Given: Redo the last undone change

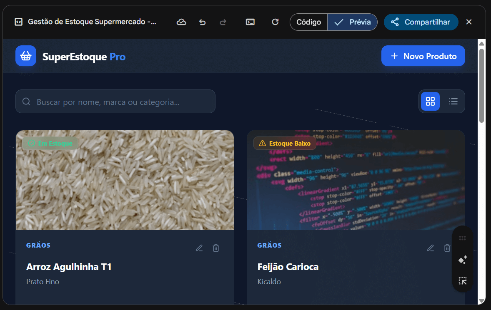Looking at the screenshot, I should [x=223, y=22].
